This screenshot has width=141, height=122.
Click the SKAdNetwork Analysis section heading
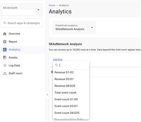tap(65, 44)
